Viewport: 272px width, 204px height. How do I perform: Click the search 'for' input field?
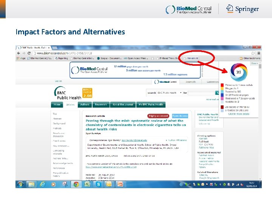coord(201,93)
